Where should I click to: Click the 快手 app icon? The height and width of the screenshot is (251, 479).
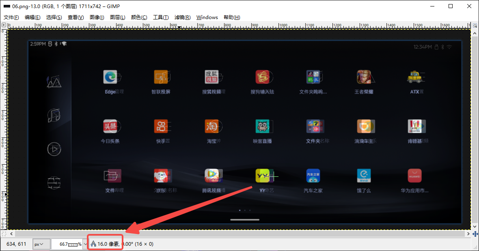(161, 126)
